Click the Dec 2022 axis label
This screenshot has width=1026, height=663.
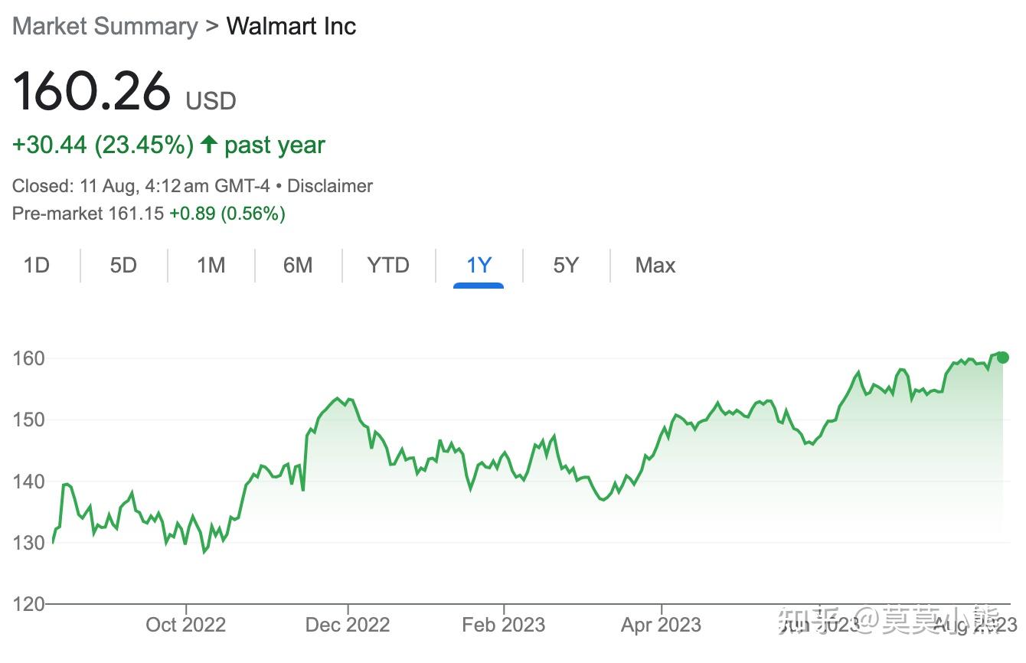pos(348,625)
